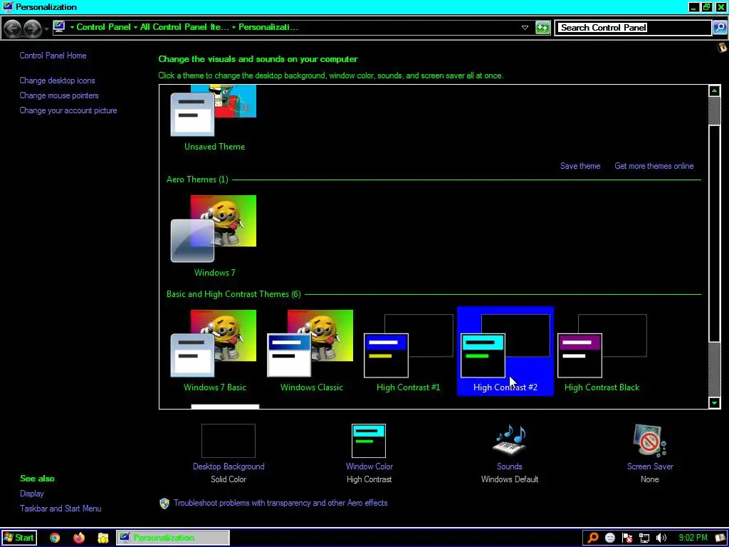Click the green Refresh button
729x547 pixels.
point(542,28)
